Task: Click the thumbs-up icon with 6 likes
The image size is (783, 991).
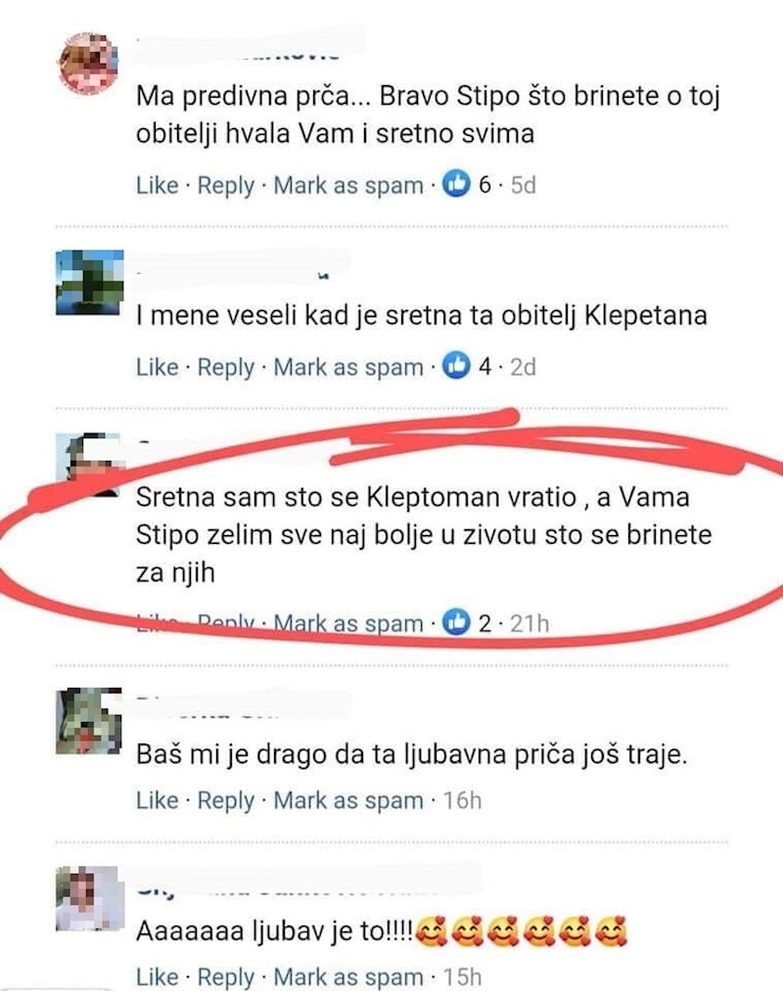Action: [456, 184]
